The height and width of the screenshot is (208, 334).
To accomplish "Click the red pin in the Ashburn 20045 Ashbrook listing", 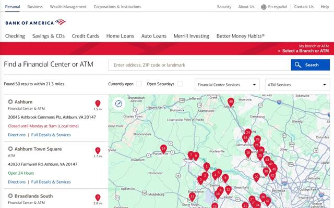I will coord(98,103).
